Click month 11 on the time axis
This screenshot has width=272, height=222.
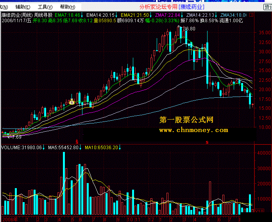coord(138,220)
